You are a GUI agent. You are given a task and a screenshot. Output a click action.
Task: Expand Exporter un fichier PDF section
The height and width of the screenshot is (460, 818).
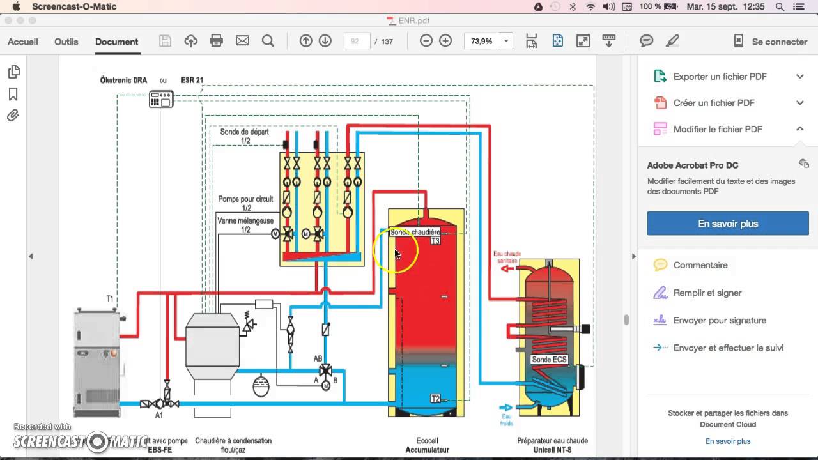pos(799,77)
